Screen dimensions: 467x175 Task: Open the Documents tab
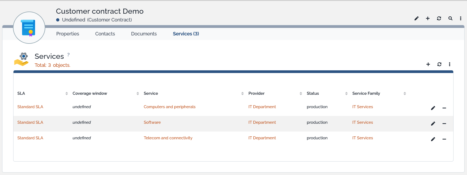click(144, 34)
